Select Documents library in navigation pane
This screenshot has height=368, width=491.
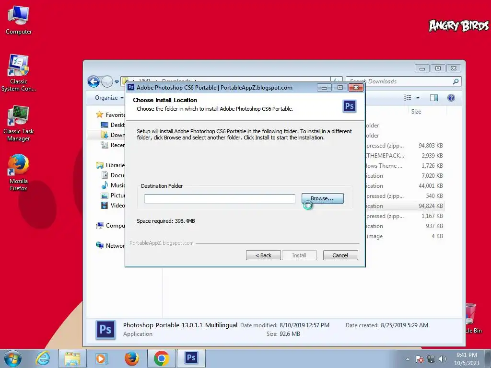(x=113, y=175)
